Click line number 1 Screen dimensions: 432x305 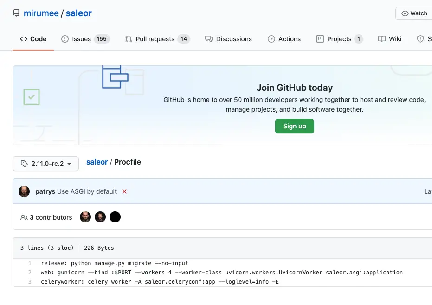click(30, 263)
